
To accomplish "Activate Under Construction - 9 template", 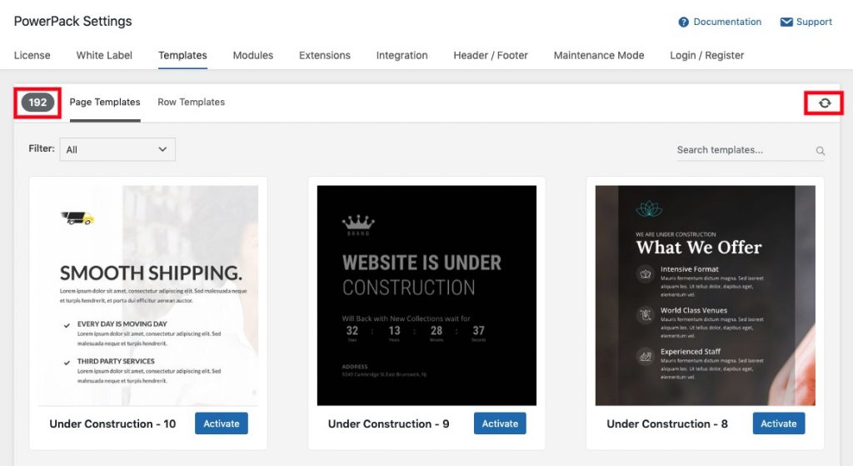I will coord(500,423).
